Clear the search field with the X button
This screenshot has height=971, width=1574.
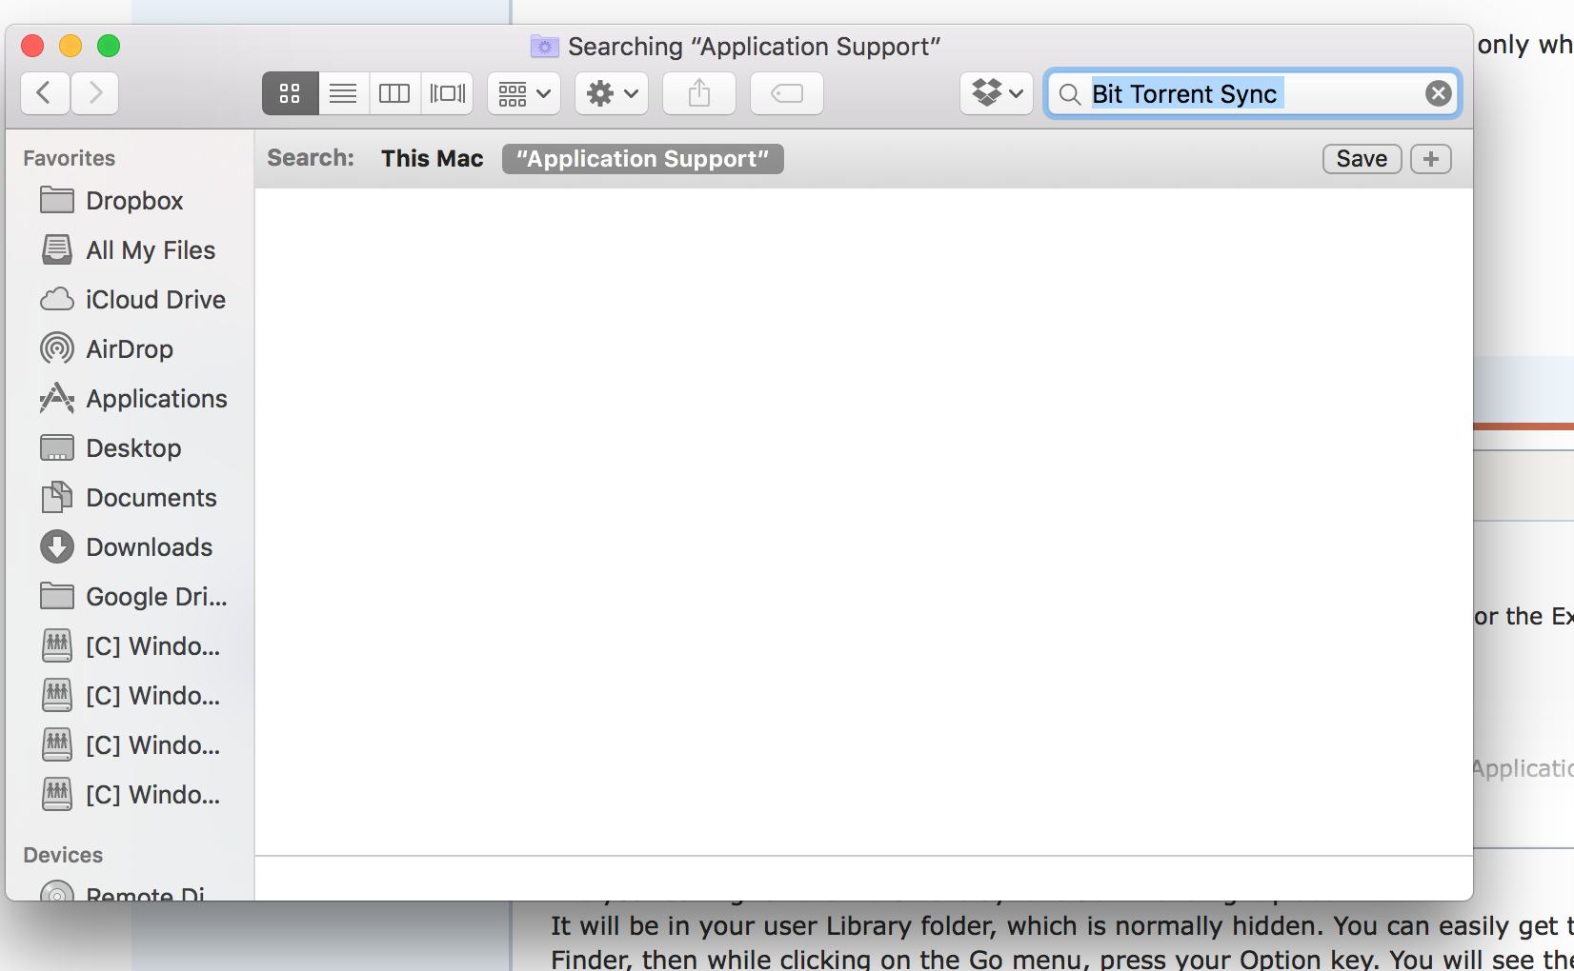1439,93
